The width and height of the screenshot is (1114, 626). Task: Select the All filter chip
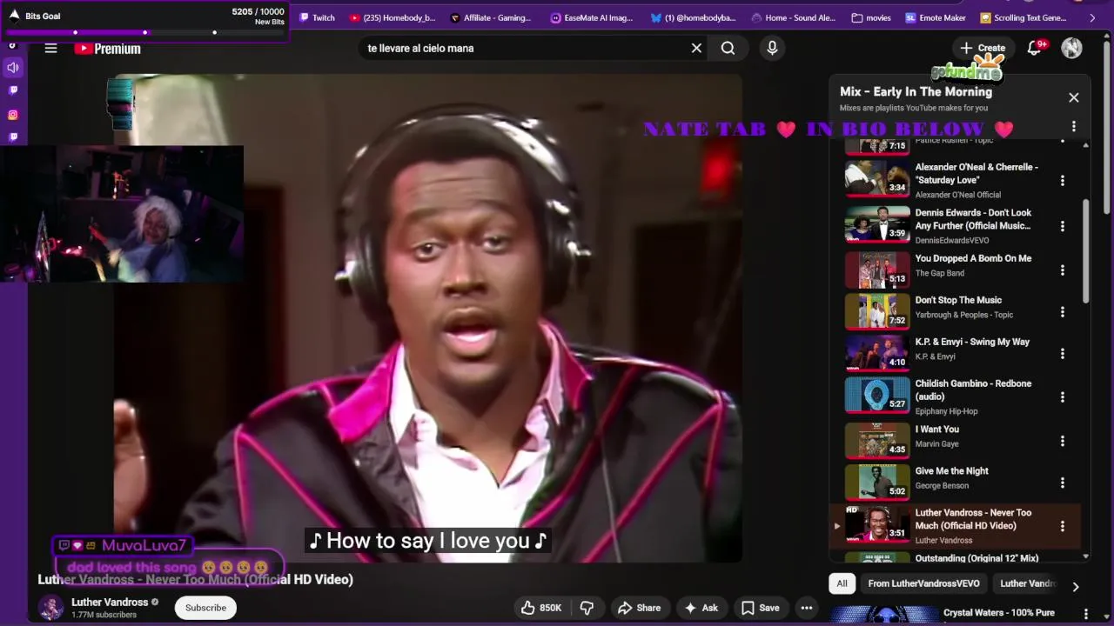(x=842, y=583)
